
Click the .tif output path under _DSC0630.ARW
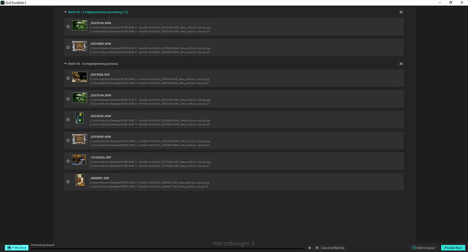pos(150,125)
